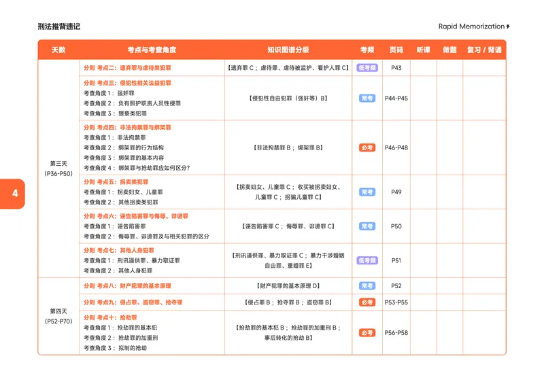This screenshot has height=388, width=544.
Task: Click page reference P44-P45
Action: tap(396, 99)
